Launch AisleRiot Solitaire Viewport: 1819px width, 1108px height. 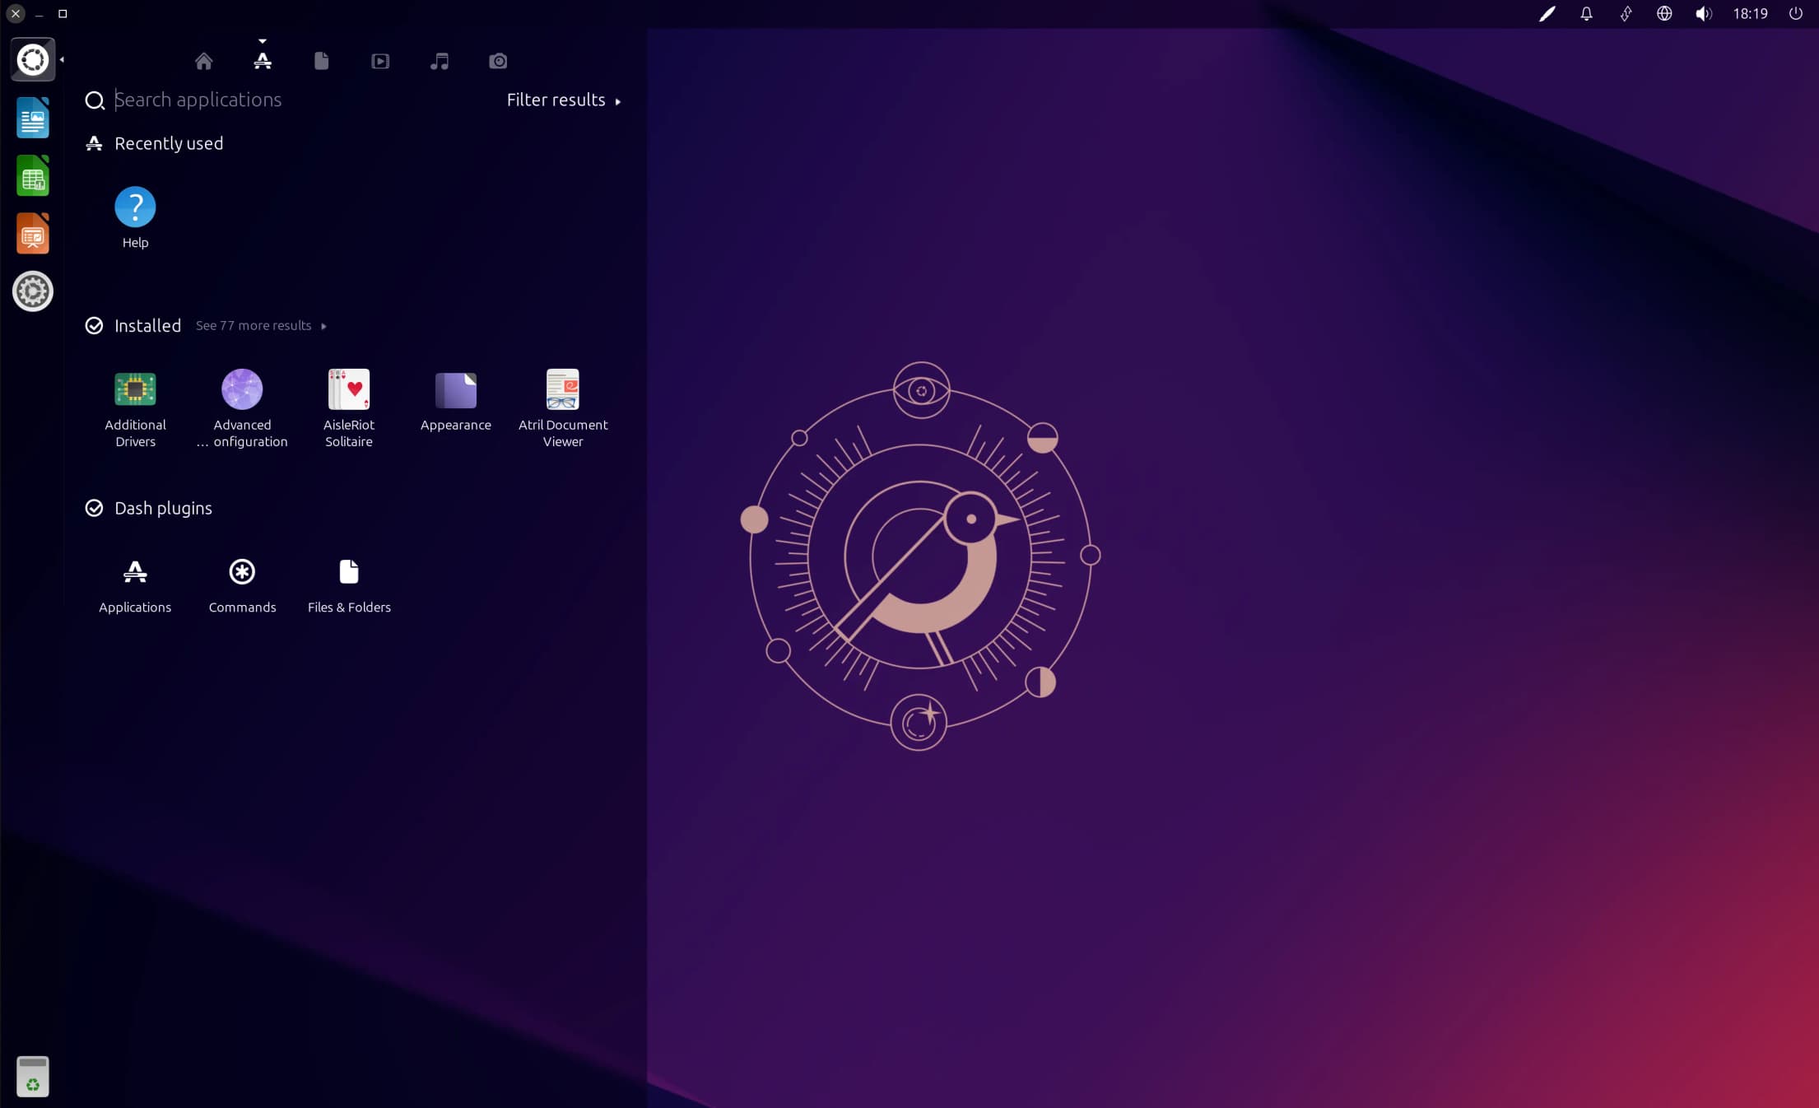pos(349,389)
